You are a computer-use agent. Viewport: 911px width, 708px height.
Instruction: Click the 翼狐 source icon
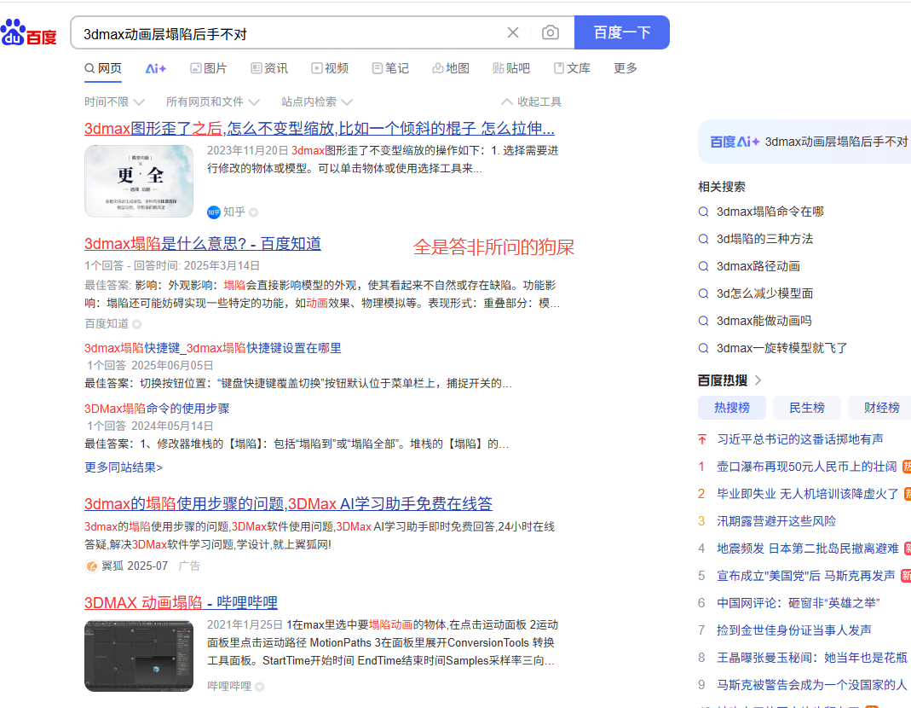(91, 566)
